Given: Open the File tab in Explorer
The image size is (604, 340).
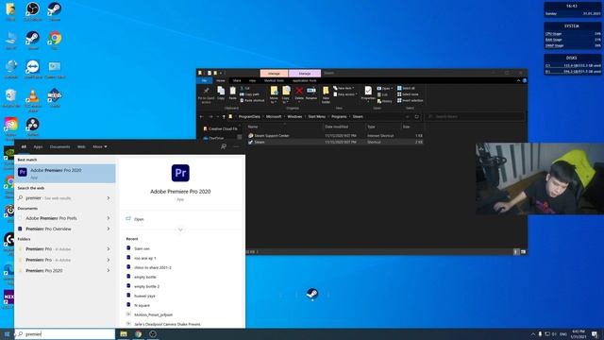Looking at the screenshot, I should (204, 80).
